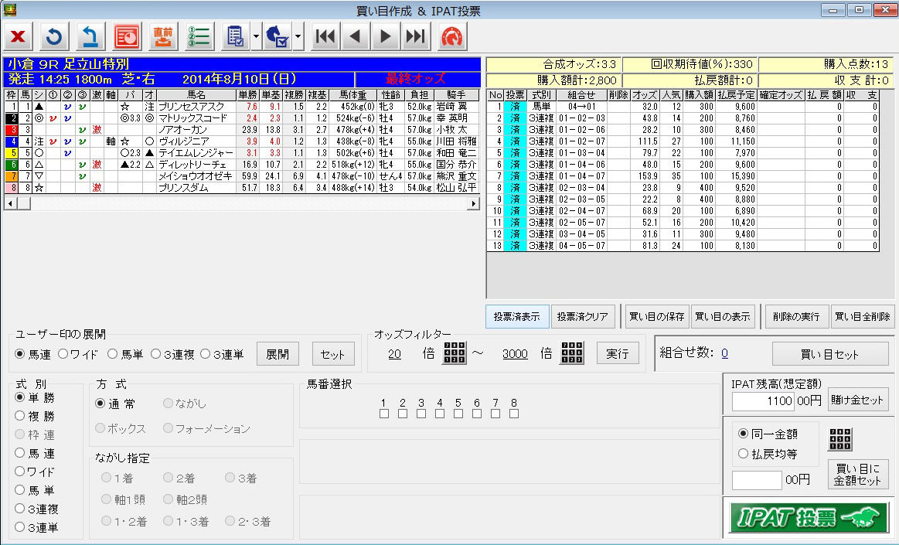Image resolution: width=899 pixels, height=545 pixels.
Task: Choose 単勝 bet type
Action: (x=35, y=397)
